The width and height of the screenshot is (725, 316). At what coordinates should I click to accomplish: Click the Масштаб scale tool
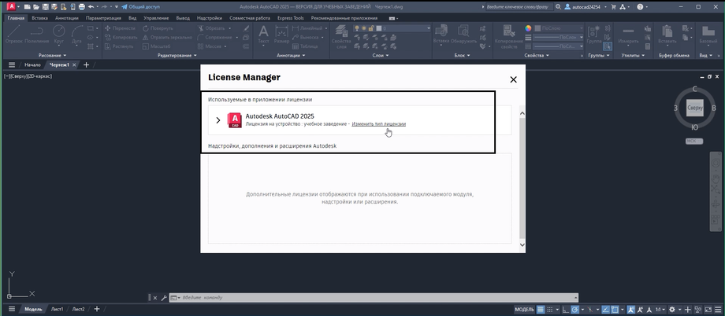156,46
